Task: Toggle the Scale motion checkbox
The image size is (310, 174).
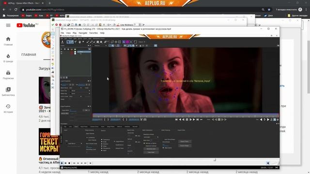Action: pyautogui.click(x=102, y=142)
